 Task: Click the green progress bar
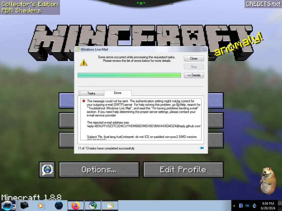pos(129,75)
